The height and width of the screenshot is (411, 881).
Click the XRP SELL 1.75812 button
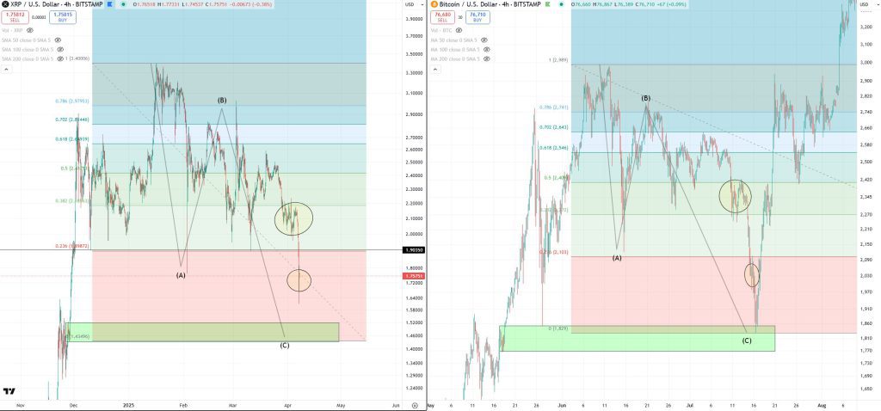click(x=15, y=17)
